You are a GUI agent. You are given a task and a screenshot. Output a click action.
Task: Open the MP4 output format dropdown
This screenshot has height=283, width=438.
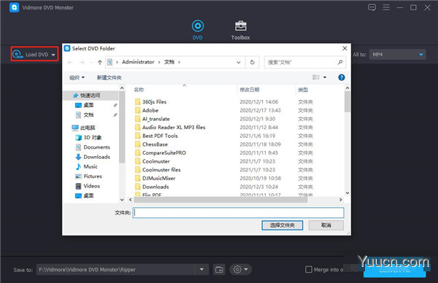[397, 55]
